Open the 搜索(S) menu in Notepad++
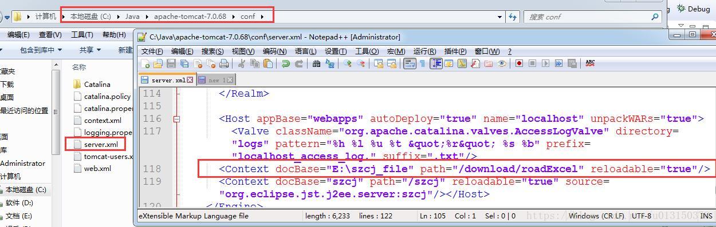This screenshot has height=227, width=716. click(212, 51)
